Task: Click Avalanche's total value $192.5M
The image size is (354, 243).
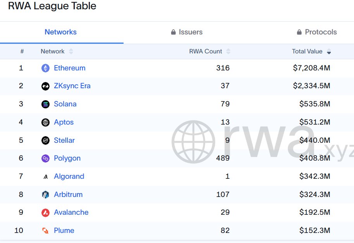Action: point(315,212)
